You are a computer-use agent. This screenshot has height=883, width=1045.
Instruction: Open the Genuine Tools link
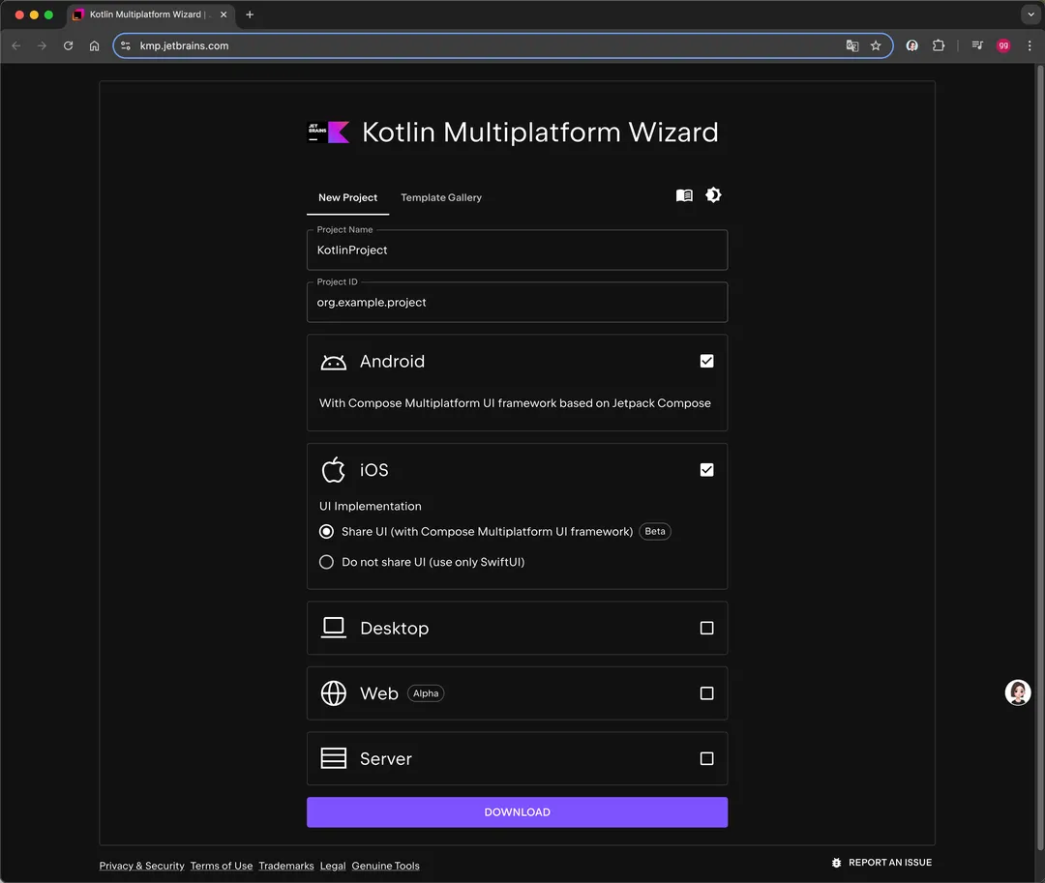(x=385, y=866)
